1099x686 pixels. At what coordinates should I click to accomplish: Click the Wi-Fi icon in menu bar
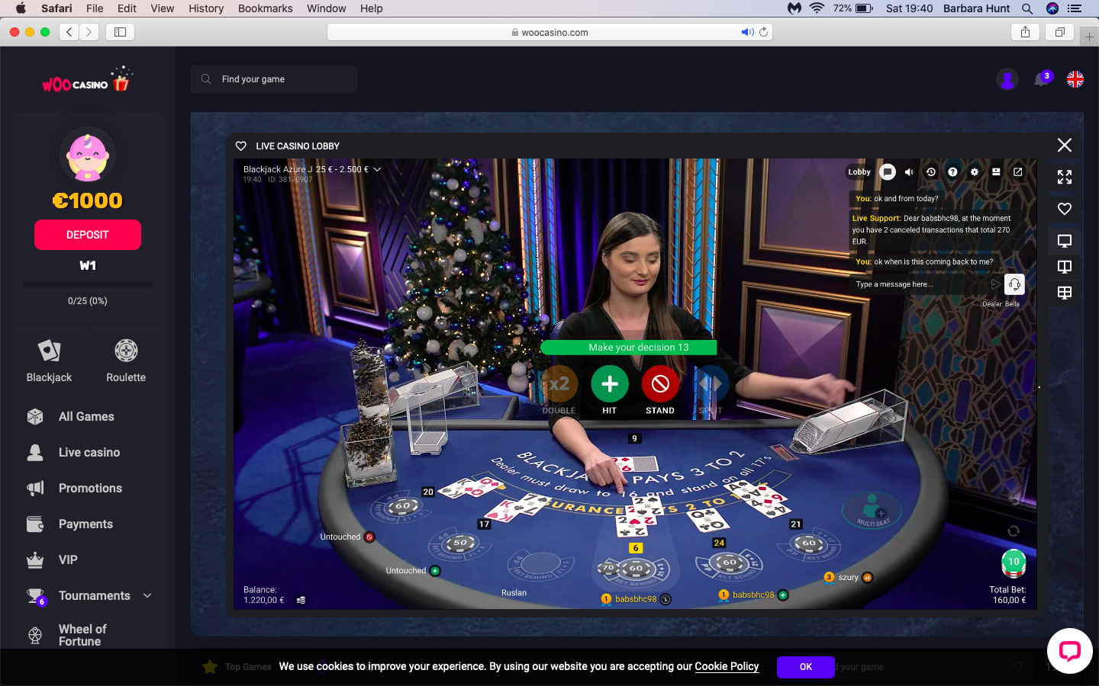(x=817, y=8)
